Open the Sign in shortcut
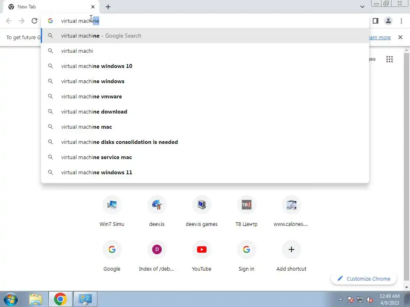410x307 pixels. [247, 256]
